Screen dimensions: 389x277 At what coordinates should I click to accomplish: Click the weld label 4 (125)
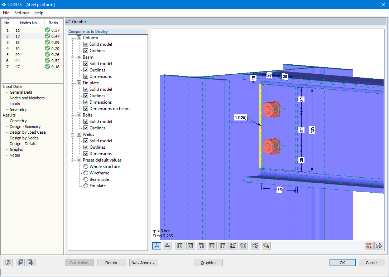click(240, 118)
